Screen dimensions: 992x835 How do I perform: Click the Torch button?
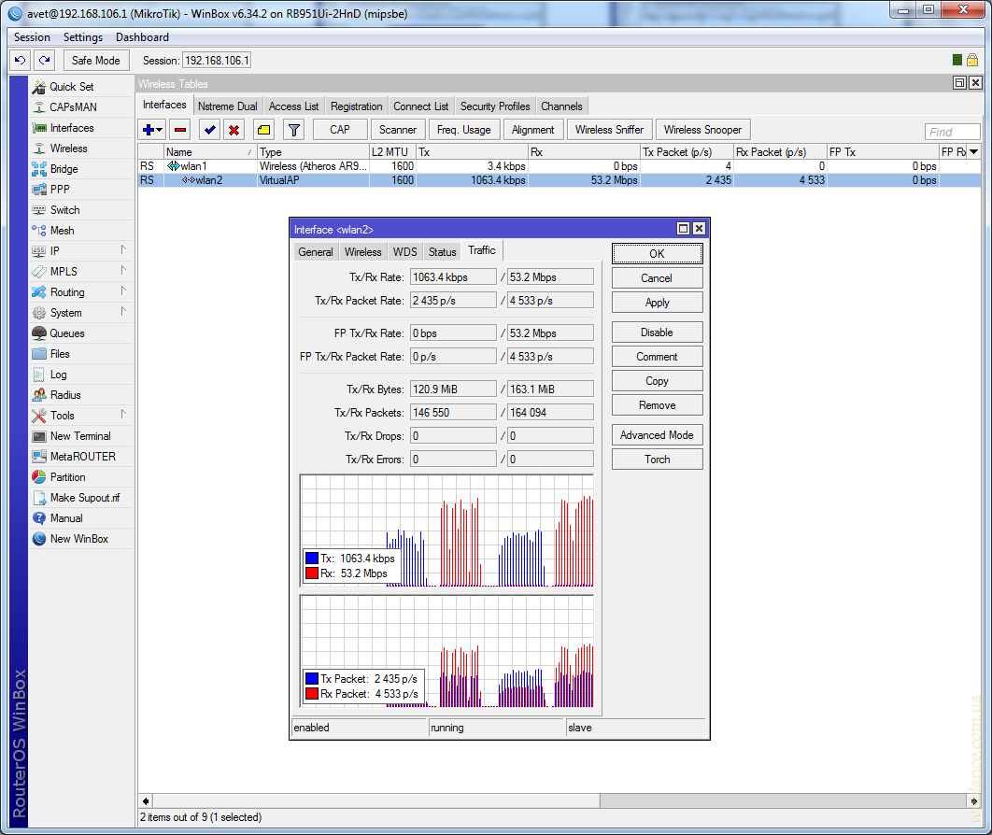coord(657,460)
